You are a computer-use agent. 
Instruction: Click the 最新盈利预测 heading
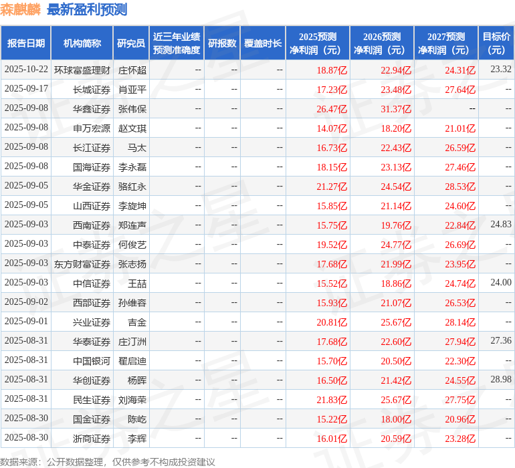click(x=87, y=10)
